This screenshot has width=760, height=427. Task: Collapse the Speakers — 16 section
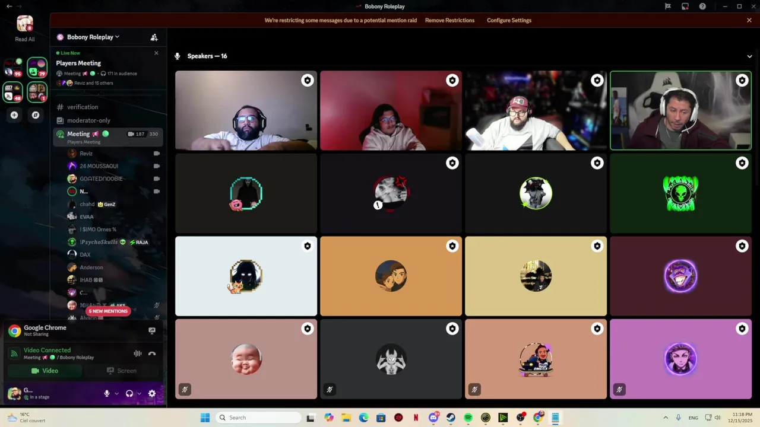point(749,56)
